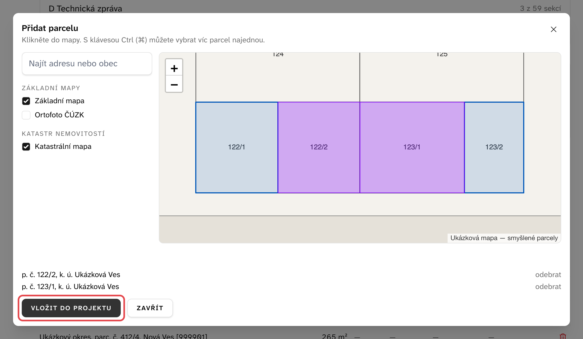Screen dimensions: 583x339
Task: Uncheck Základní mapa layer
Action: 26,101
